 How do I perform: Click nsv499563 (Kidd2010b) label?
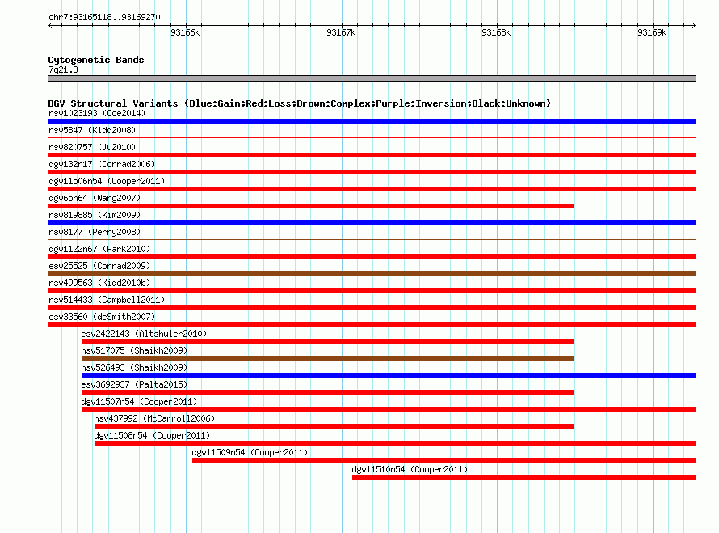(x=99, y=283)
